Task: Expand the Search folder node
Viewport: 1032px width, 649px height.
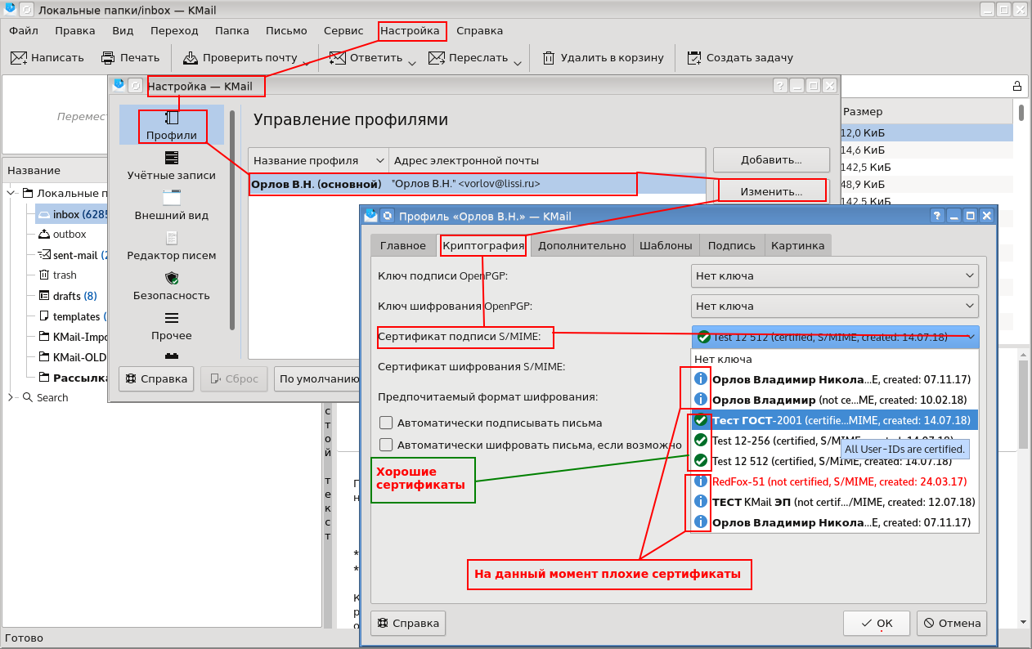Action: point(11,397)
